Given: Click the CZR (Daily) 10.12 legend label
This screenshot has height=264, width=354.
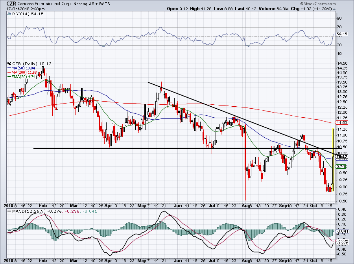Looking at the screenshot, I should pos(32,64).
